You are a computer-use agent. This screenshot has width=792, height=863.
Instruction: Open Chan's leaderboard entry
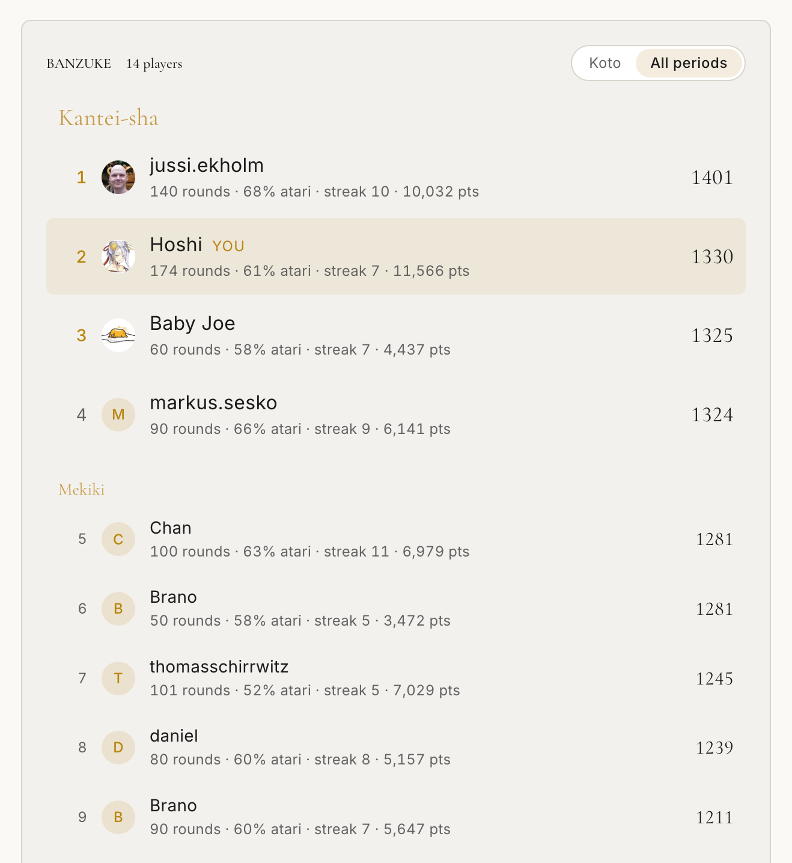[x=396, y=539]
